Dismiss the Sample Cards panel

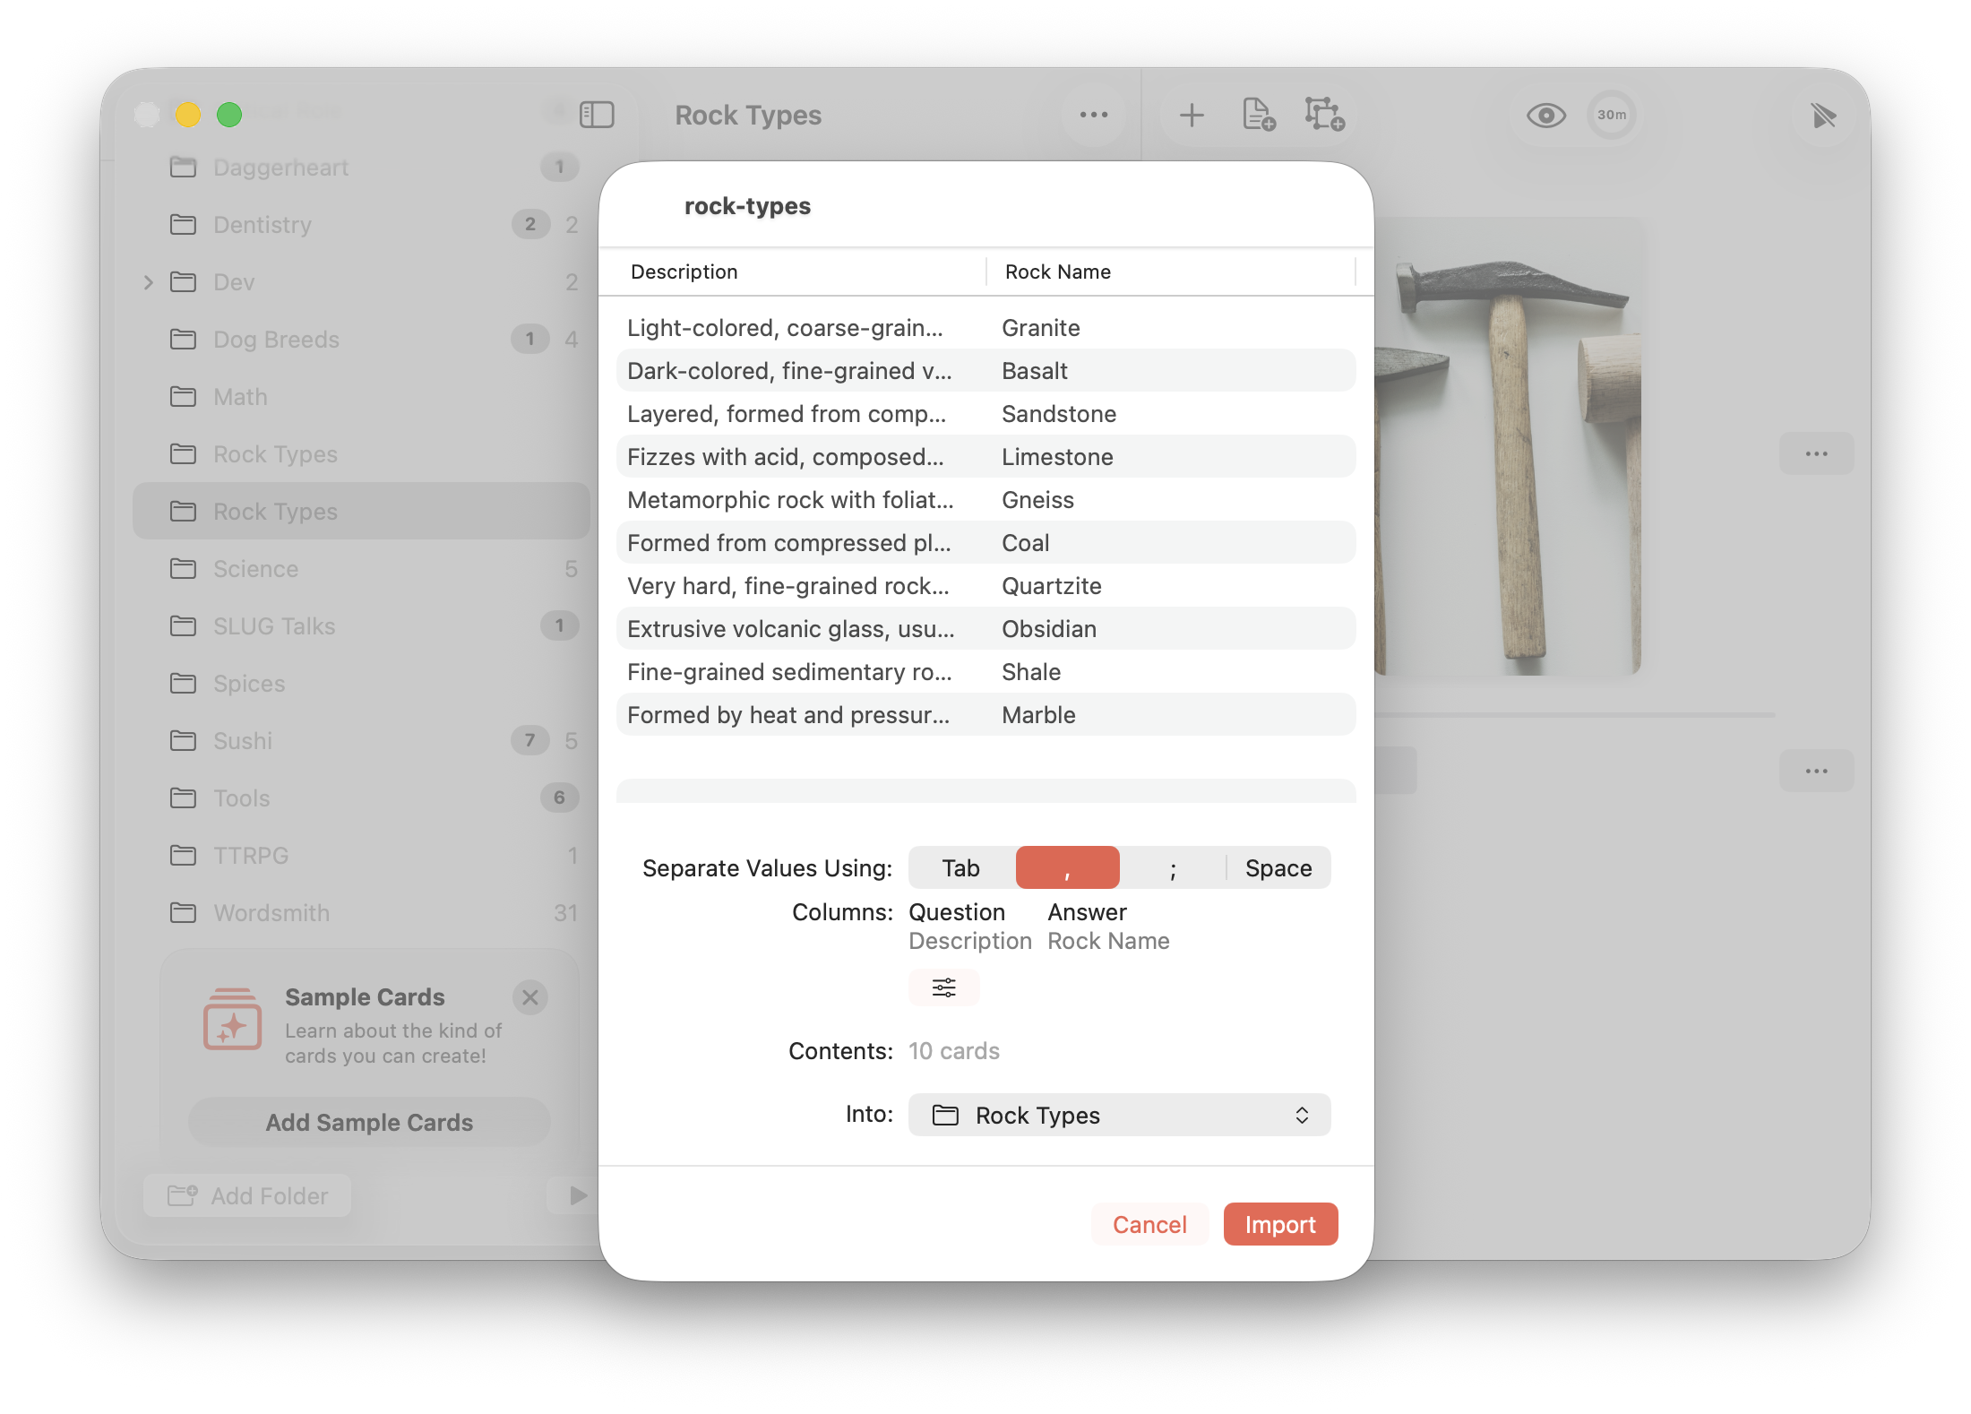(530, 997)
